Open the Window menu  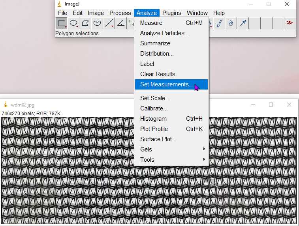coord(197,13)
